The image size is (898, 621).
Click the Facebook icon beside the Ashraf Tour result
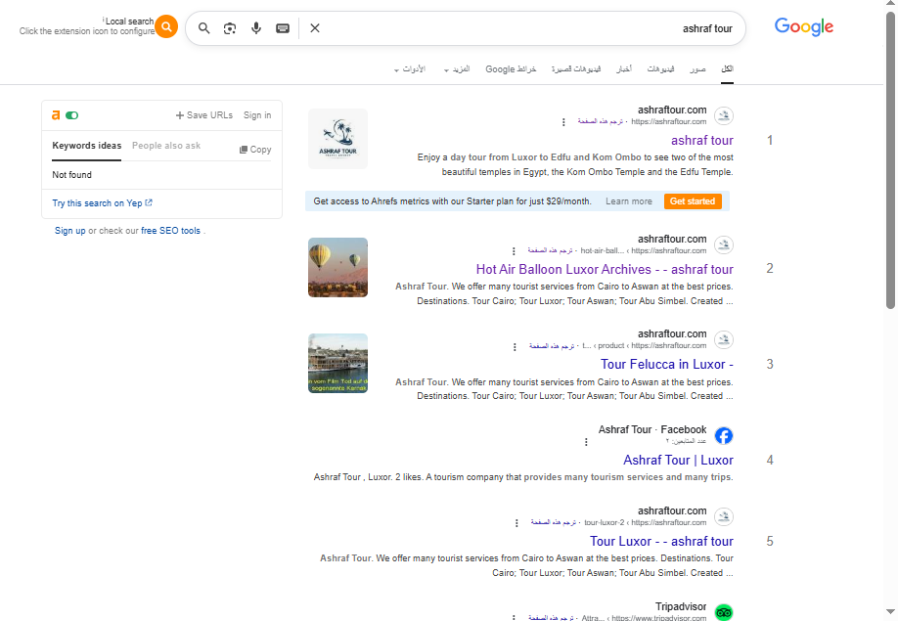(x=724, y=435)
